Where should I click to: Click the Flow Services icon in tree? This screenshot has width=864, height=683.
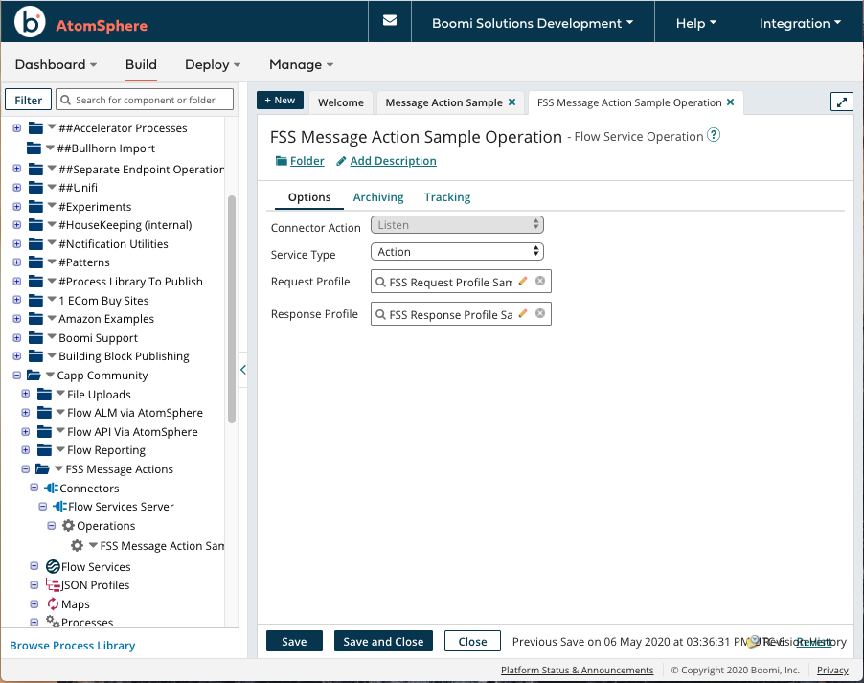(53, 566)
